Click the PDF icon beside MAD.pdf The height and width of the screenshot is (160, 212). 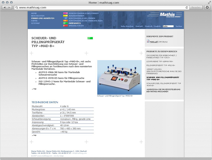coord(148,41)
